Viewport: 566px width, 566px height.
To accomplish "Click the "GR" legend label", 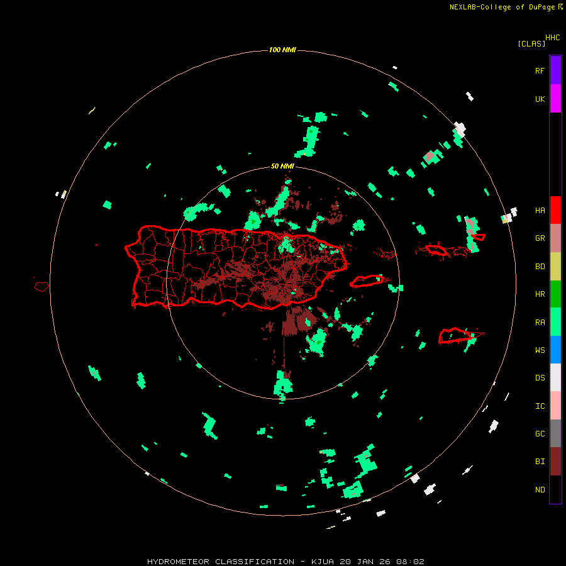I will (x=540, y=238).
